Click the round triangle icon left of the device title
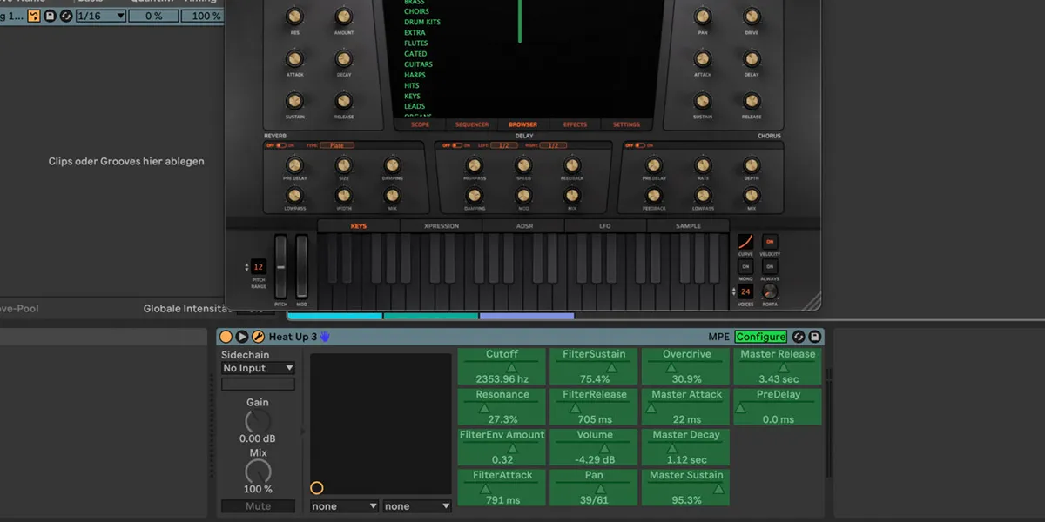The height and width of the screenshot is (522, 1045). (242, 336)
